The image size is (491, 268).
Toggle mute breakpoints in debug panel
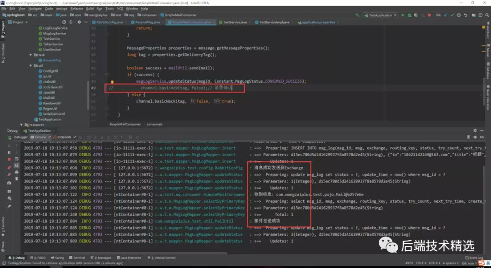pos(9,175)
